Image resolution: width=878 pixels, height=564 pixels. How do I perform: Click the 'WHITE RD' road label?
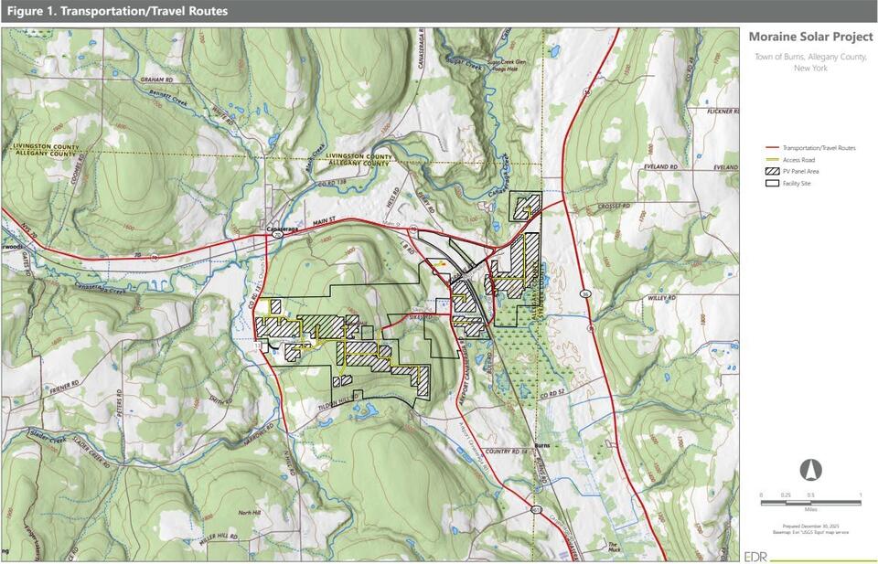pos(221,117)
